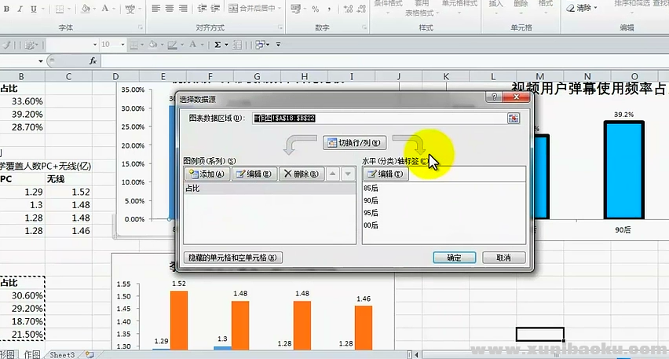Open Hidden and Empty Cells settings (隐藏的单元格和空单元格)
The image size is (669, 359).
pyautogui.click(x=233, y=258)
